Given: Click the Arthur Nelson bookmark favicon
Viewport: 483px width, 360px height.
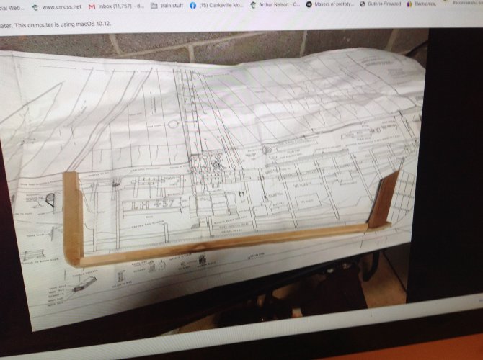Looking at the screenshot, I should point(253,5).
